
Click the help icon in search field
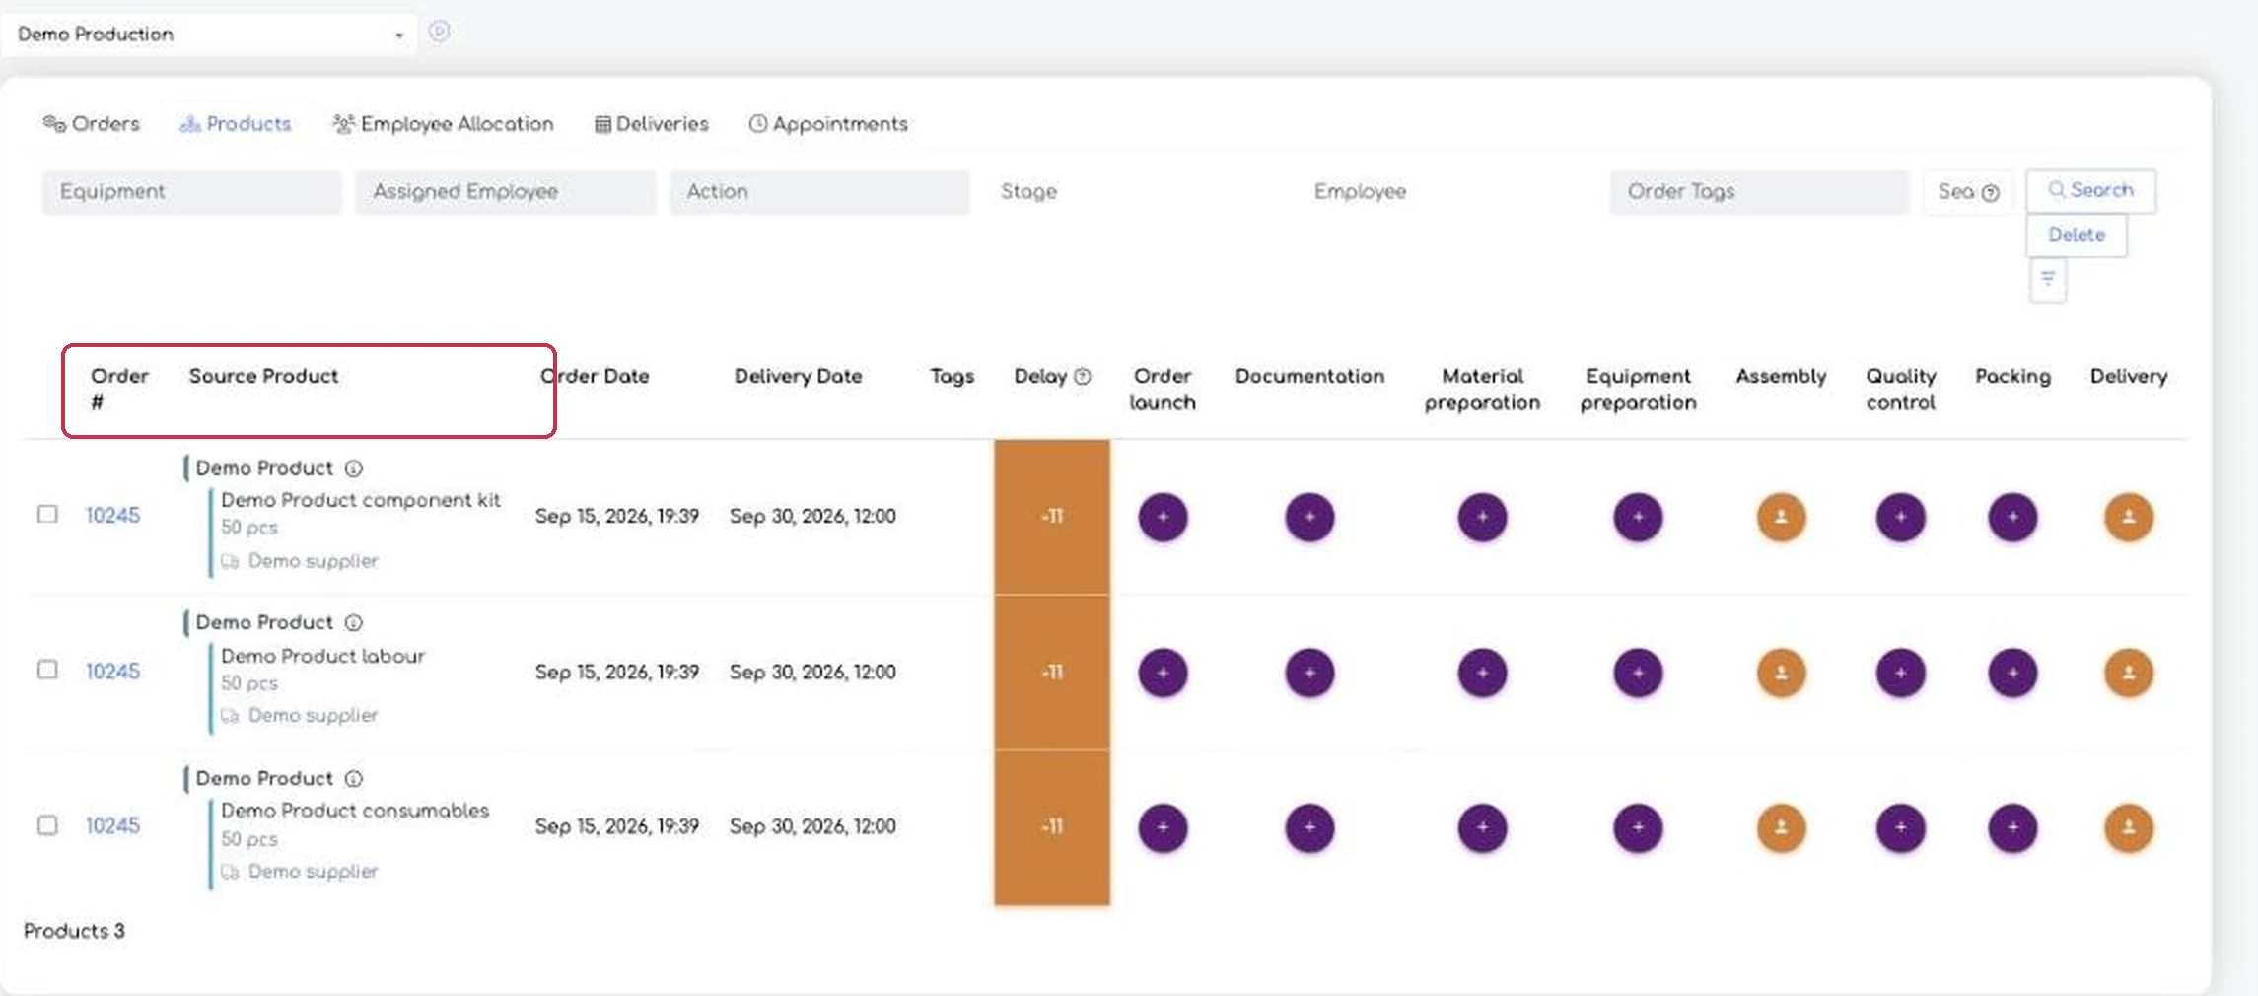pyautogui.click(x=1991, y=193)
